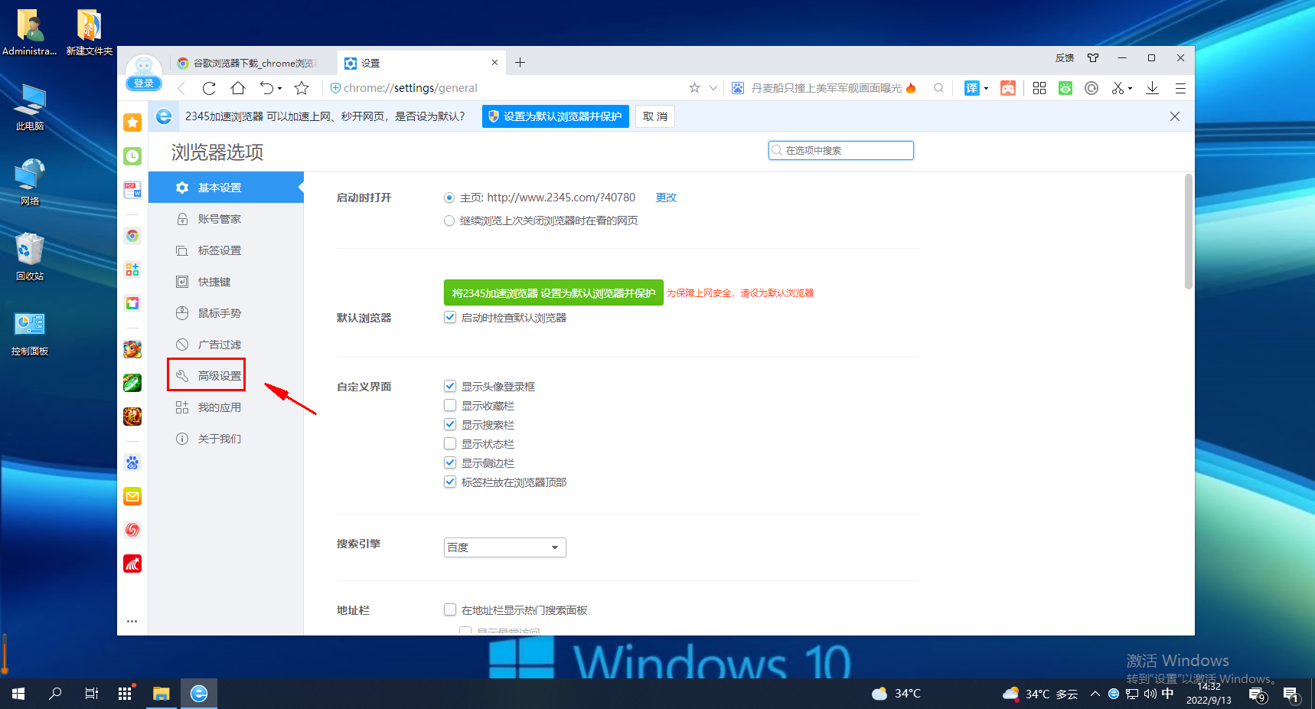Expand the address bar history dropdown arrow
This screenshot has width=1315, height=709.
click(x=713, y=88)
